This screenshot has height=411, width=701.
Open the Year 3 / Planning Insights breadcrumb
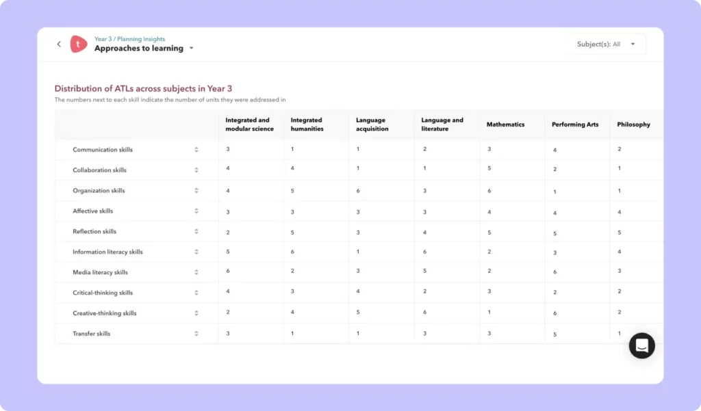(x=129, y=39)
